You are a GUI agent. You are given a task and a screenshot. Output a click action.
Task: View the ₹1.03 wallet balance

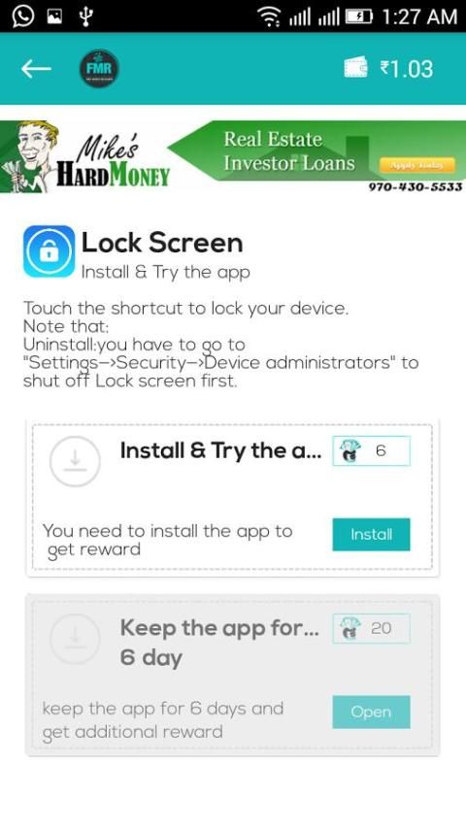406,69
